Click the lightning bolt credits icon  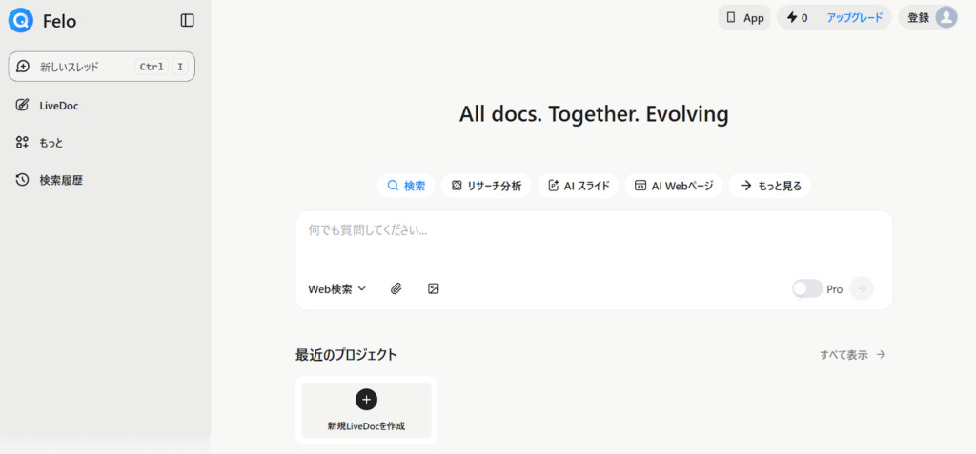click(791, 17)
